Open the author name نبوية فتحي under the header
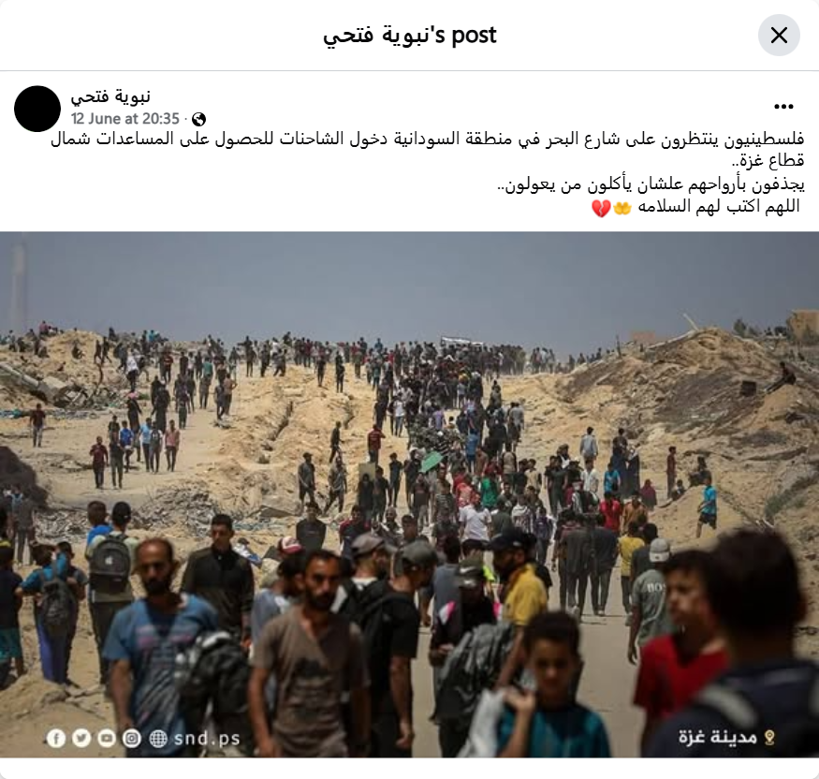This screenshot has width=819, height=779. pyautogui.click(x=110, y=96)
